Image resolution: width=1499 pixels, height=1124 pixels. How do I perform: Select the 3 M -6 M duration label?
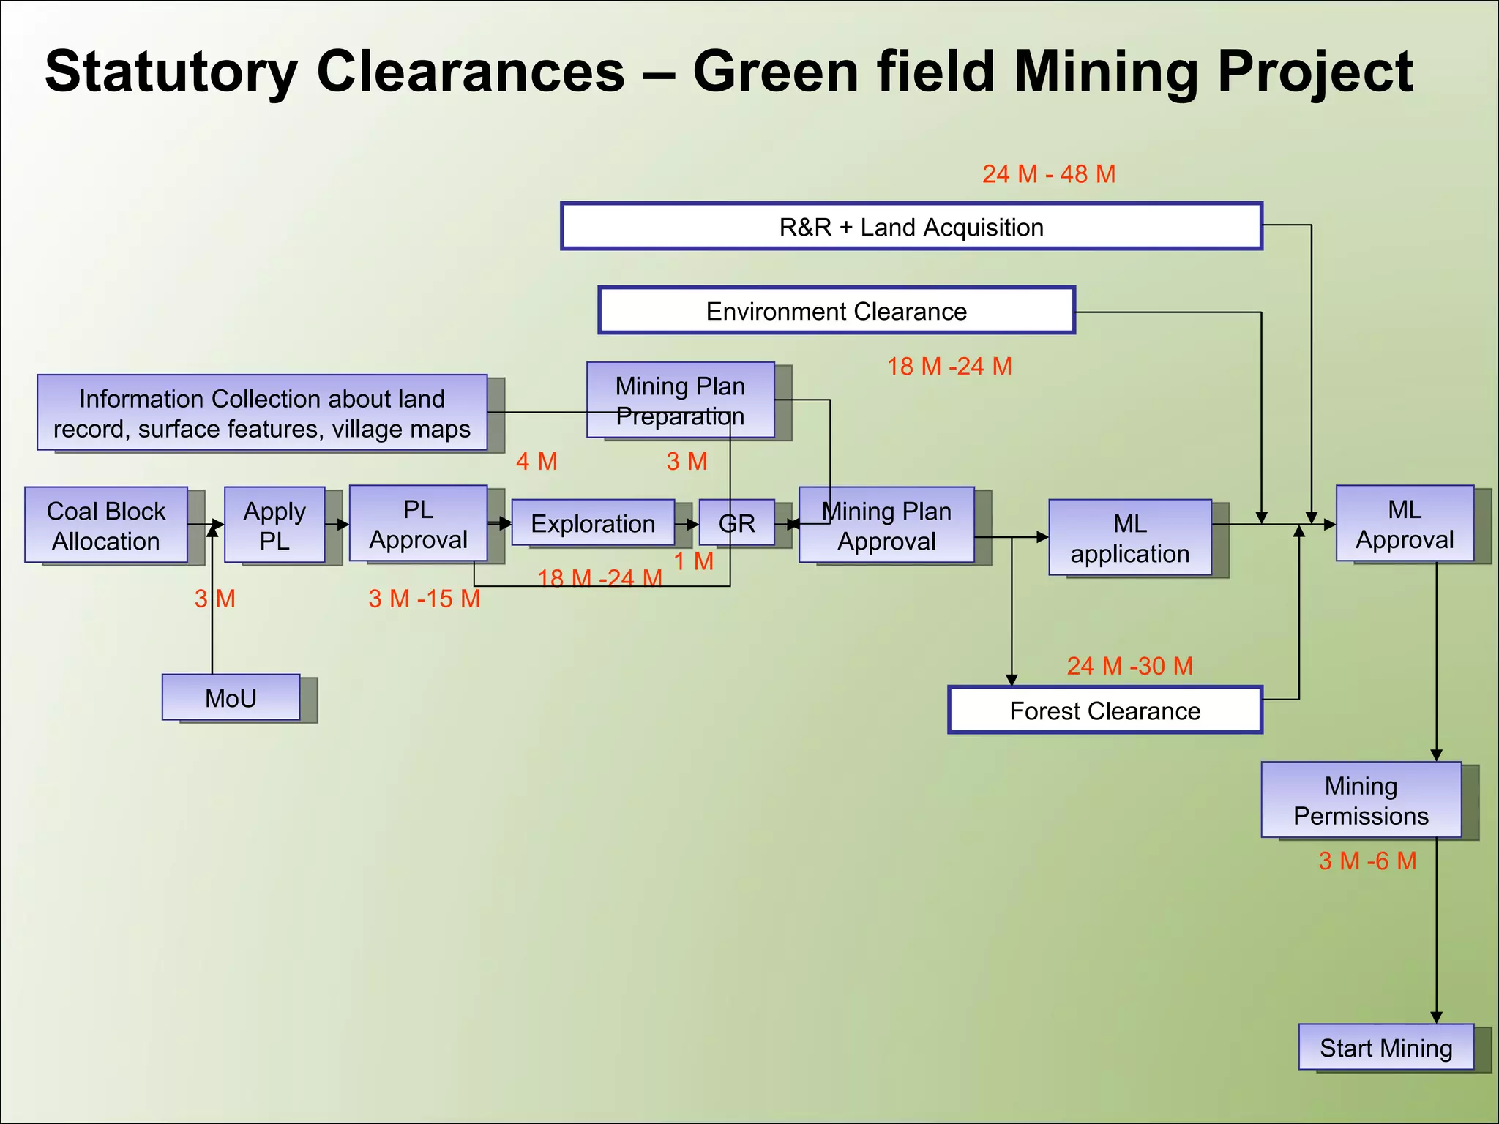coord(1367,861)
